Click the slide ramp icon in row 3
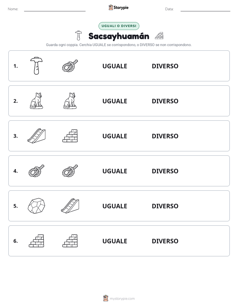This screenshot has width=238, height=308. 36,136
